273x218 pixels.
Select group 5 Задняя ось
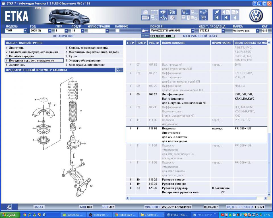pyautogui.click(x=34, y=65)
